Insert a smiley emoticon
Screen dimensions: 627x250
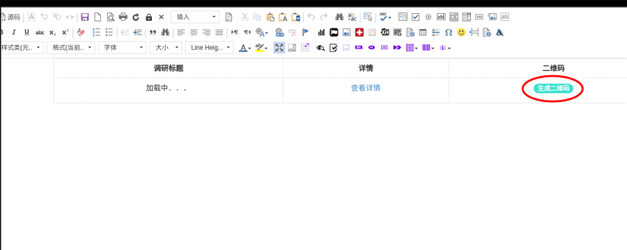(x=461, y=33)
